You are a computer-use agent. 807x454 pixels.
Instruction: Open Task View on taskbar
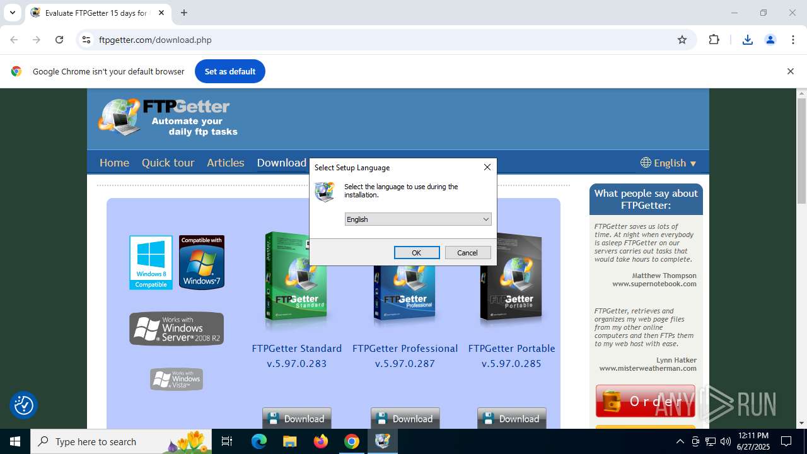point(228,441)
